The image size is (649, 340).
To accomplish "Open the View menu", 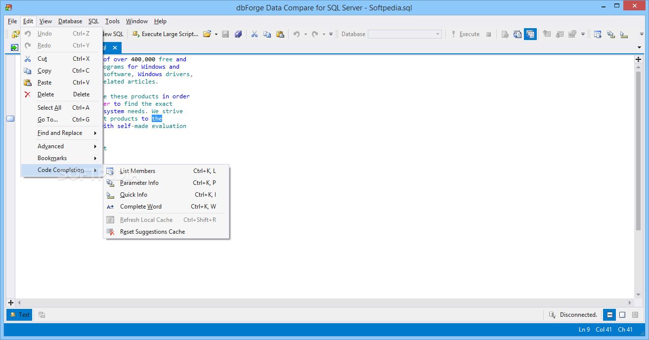I will [45, 21].
